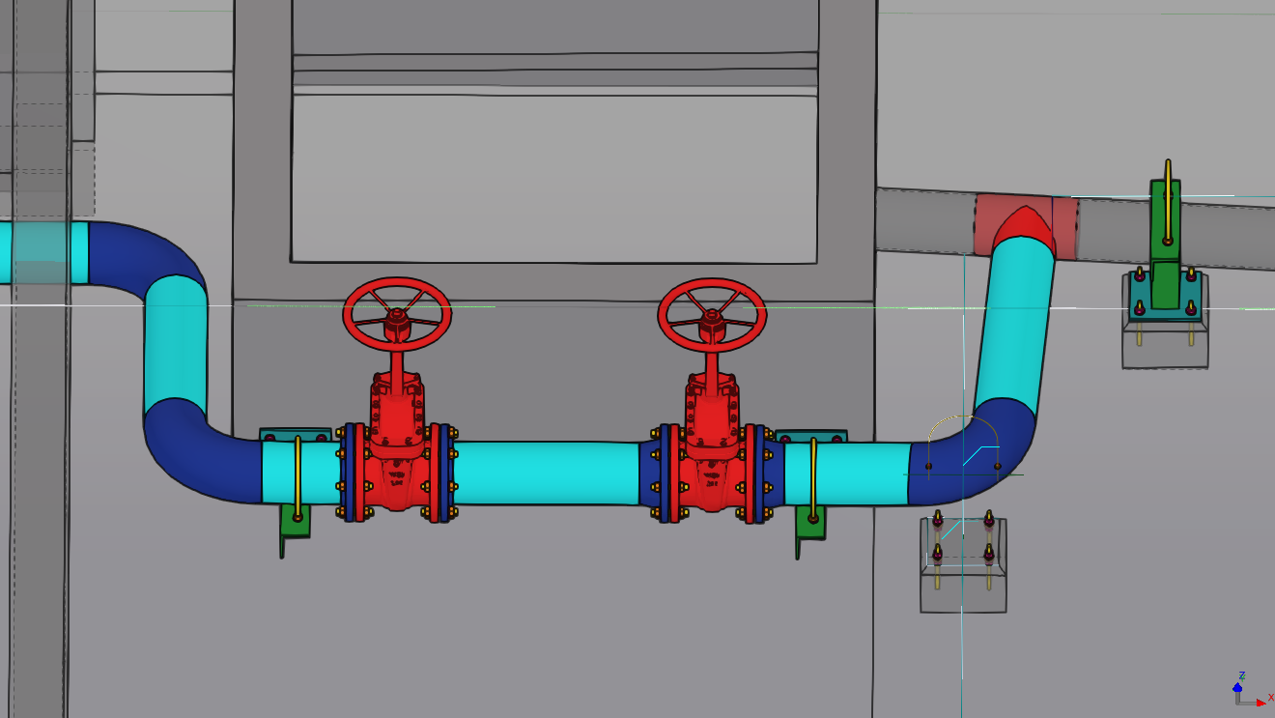1275x718 pixels.
Task: Click the yellow U-bolt strap right of second valve
Action: click(x=813, y=480)
